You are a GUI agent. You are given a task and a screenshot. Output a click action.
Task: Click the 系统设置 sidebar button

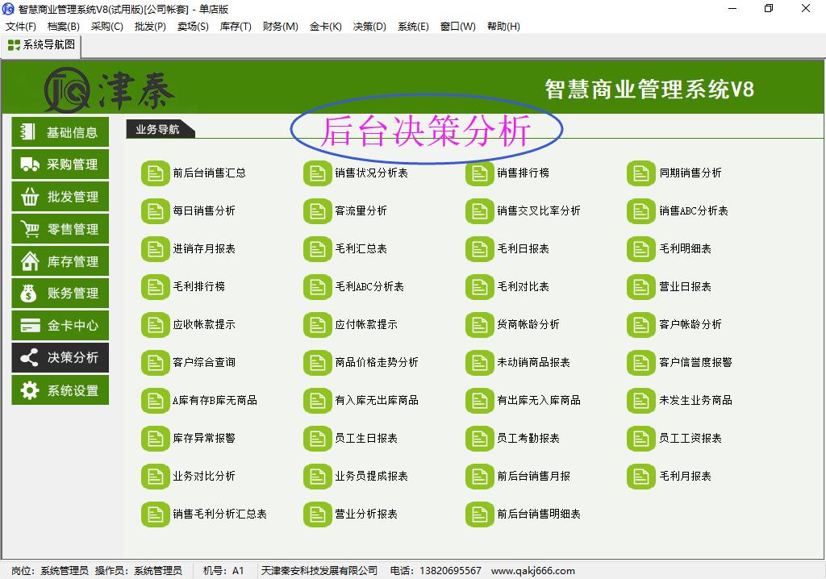(60, 390)
